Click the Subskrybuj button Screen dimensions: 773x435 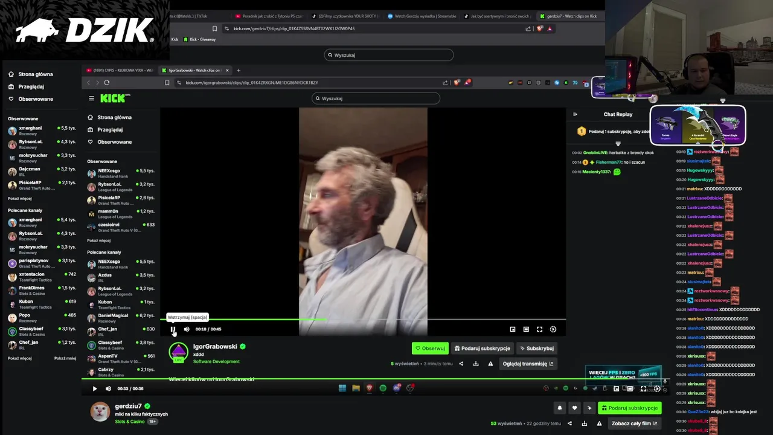pyautogui.click(x=537, y=349)
